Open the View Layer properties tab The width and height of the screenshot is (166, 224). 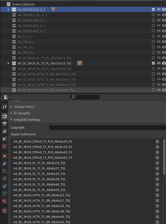pos(5,131)
